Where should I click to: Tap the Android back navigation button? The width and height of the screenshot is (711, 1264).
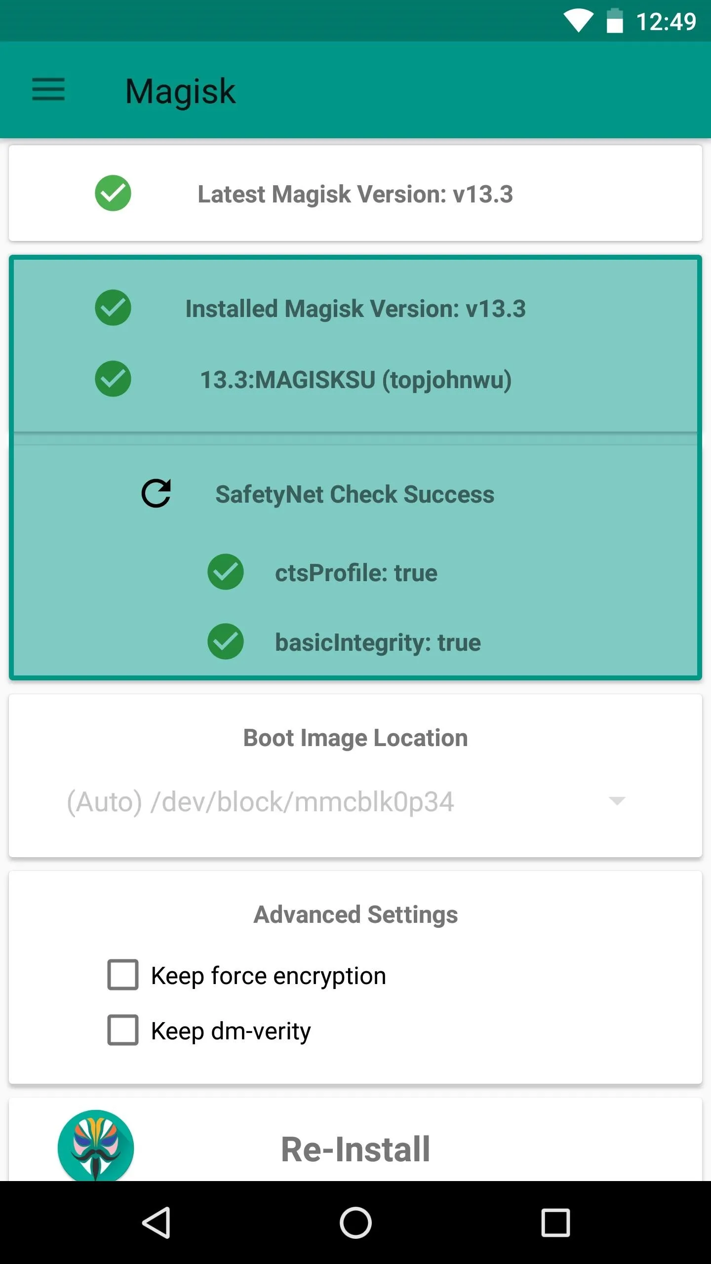[157, 1223]
